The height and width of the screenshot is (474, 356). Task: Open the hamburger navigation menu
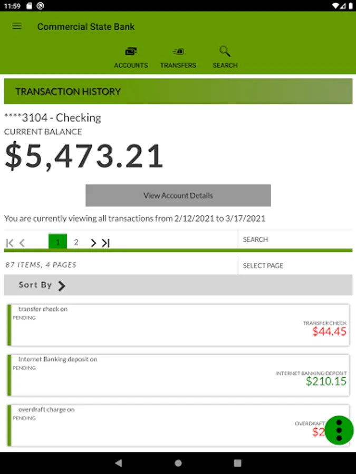(x=17, y=26)
